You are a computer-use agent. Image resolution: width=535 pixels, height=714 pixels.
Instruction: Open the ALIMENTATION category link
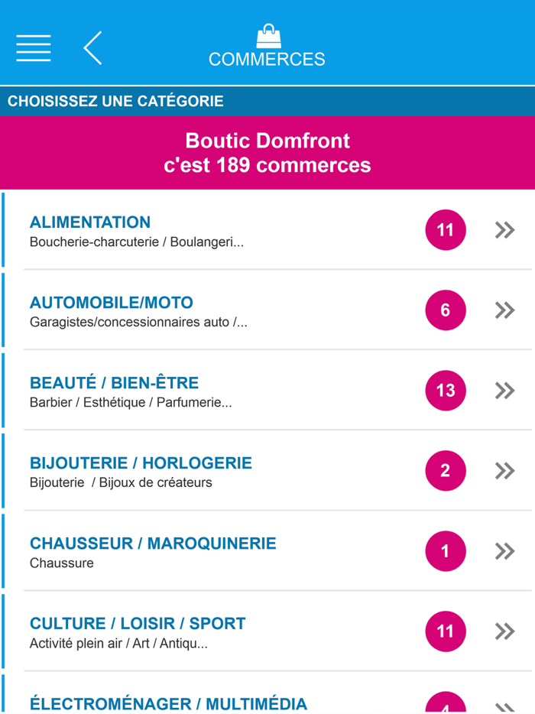(x=89, y=222)
